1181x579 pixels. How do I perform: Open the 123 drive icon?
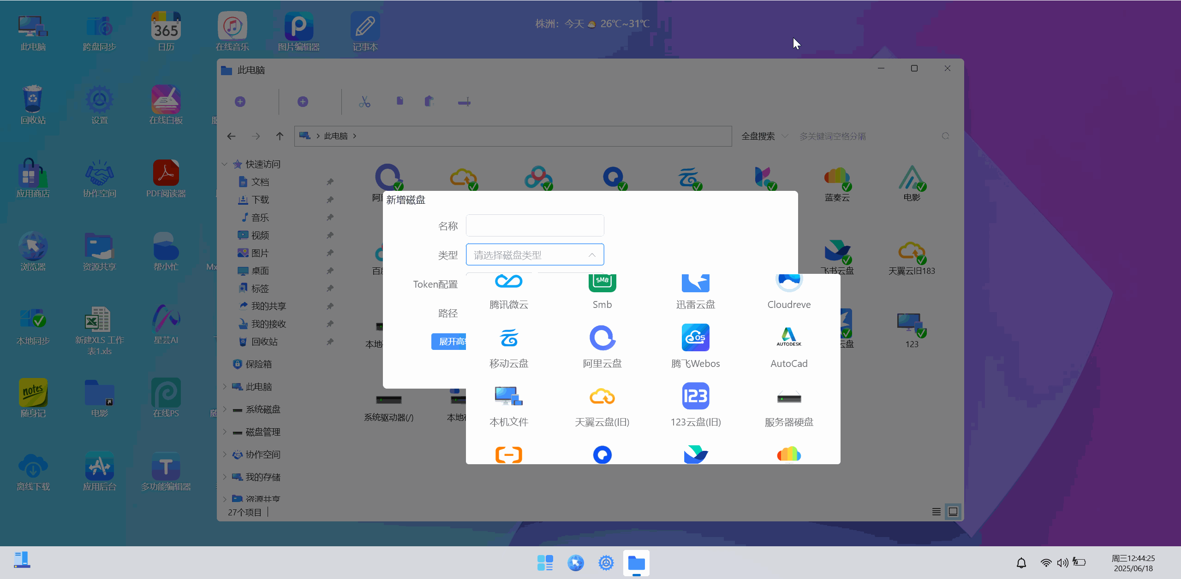(912, 330)
